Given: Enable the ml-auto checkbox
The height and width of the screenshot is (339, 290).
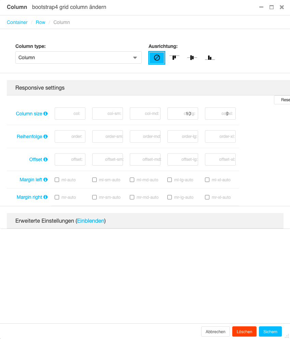Looking at the screenshot, I should (x=57, y=180).
